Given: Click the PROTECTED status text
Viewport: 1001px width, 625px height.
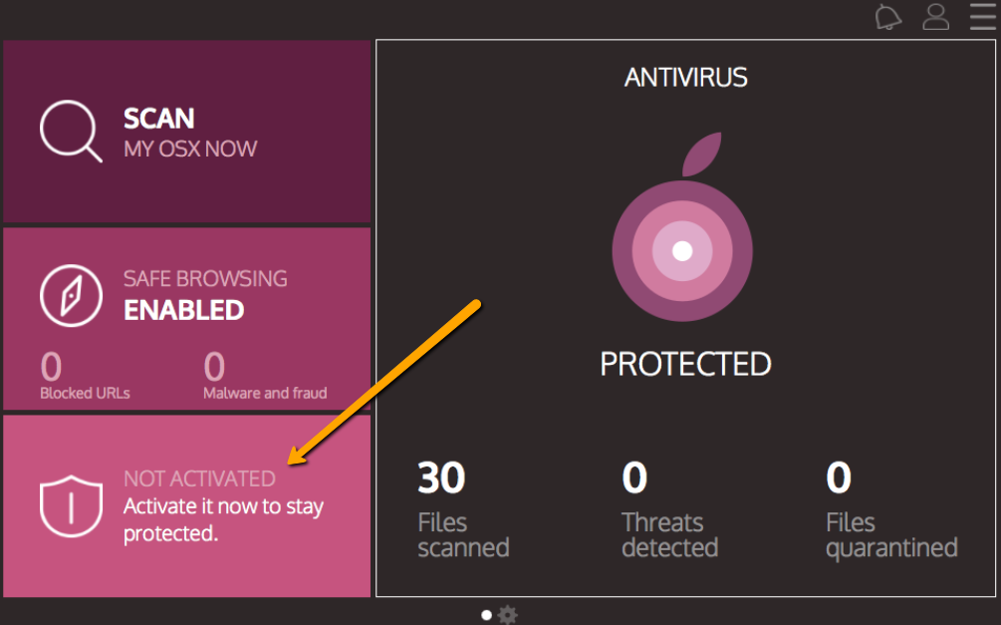Looking at the screenshot, I should click(x=685, y=364).
